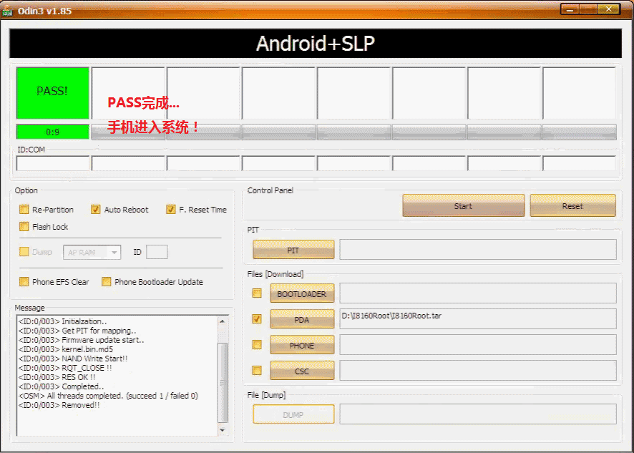
Task: Click the Android+SLP banner
Action: tap(316, 43)
